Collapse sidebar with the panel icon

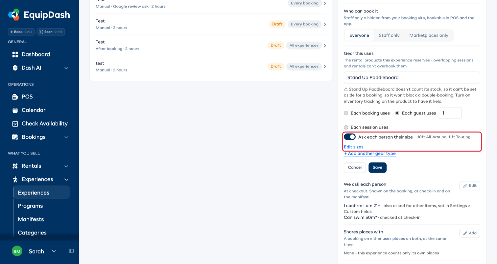[x=71, y=251]
